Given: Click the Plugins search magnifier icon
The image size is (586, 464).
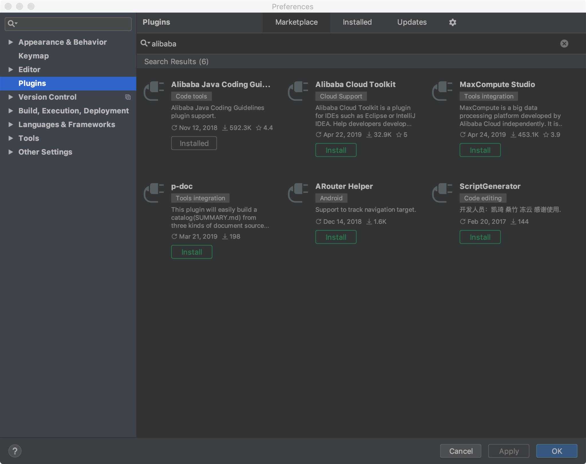Looking at the screenshot, I should tap(146, 43).
